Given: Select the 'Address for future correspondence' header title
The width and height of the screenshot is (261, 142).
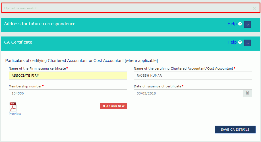Looking at the screenshot, I should [40, 24].
